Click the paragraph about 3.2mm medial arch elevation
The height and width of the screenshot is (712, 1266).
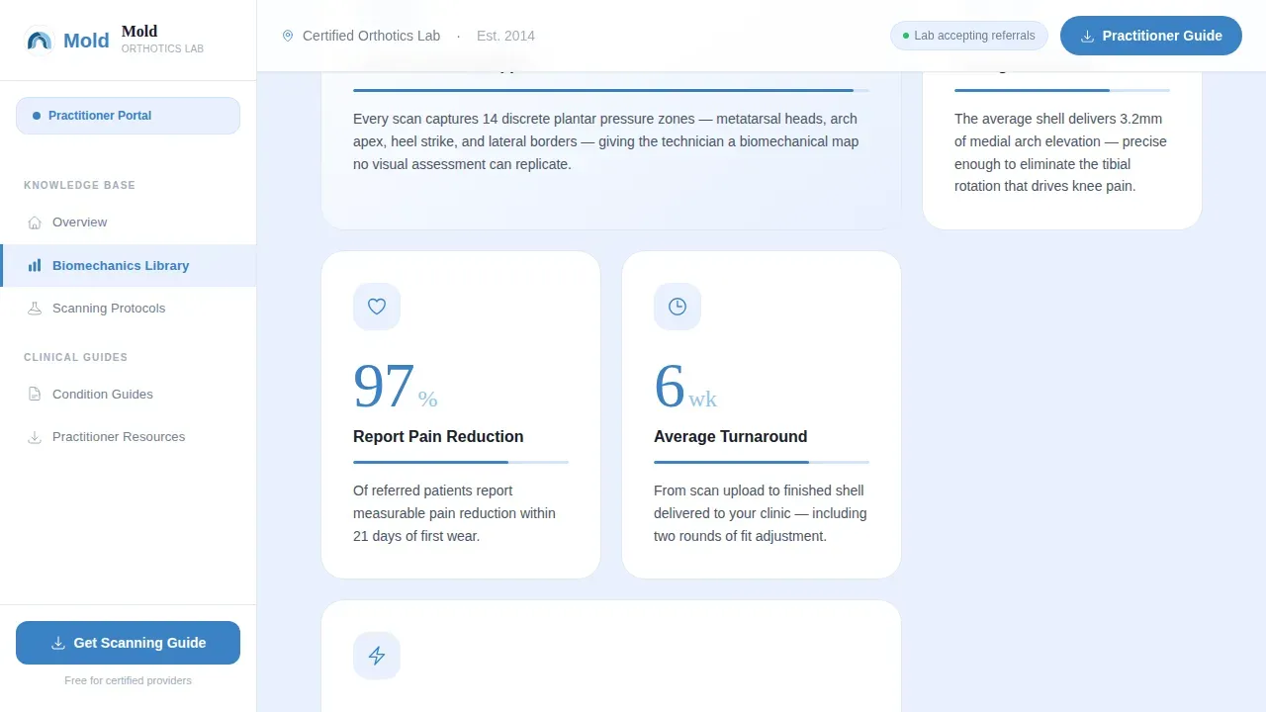(x=1060, y=152)
